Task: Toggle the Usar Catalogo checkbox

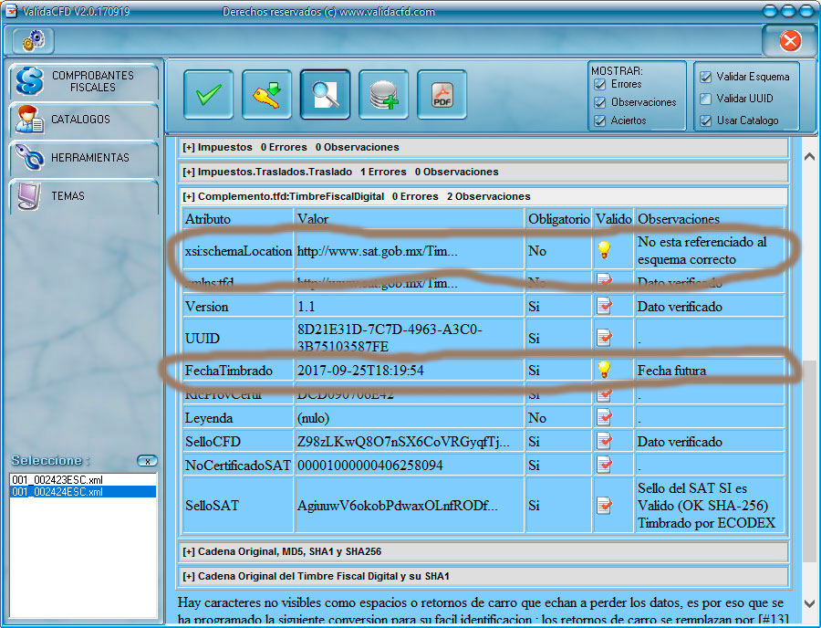Action: click(706, 120)
